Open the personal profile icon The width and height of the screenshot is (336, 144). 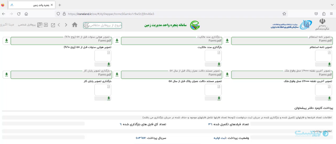coord(40,25)
